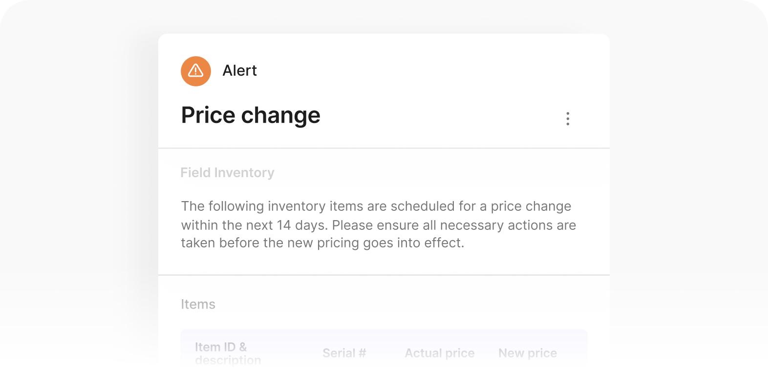Click the "Actual price" column header
The image size is (768, 369).
coord(439,353)
